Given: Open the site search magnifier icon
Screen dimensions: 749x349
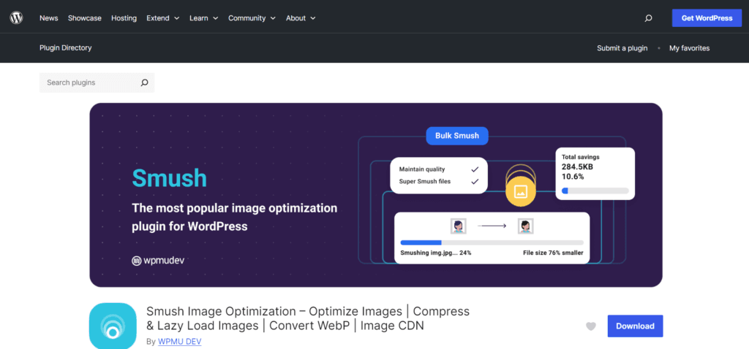Looking at the screenshot, I should 648,18.
